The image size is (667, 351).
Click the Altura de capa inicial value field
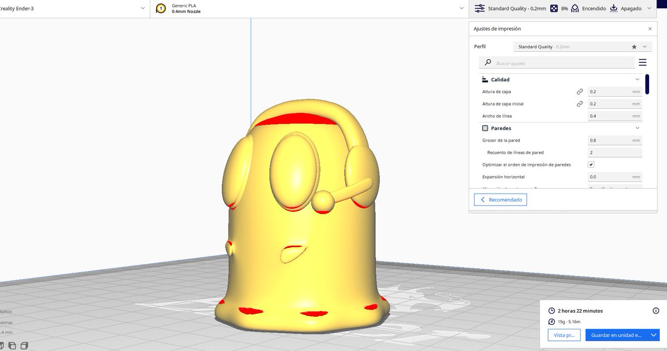pyautogui.click(x=615, y=104)
